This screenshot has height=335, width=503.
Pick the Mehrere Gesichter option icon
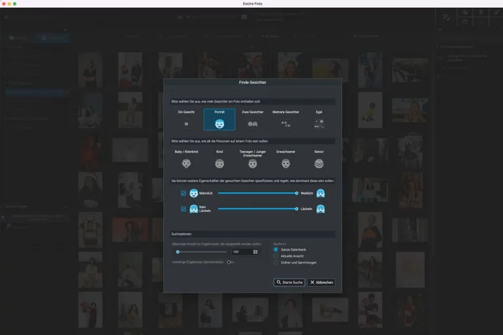point(286,123)
